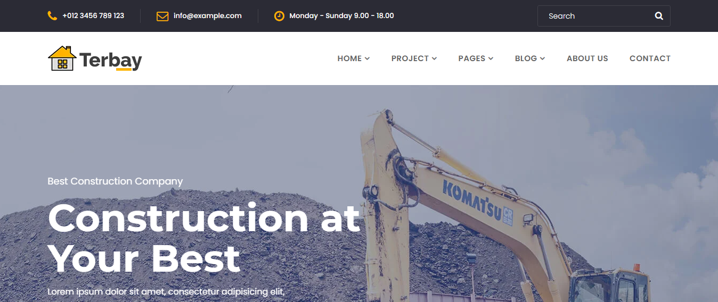The height and width of the screenshot is (302, 718).
Task: Select the BLOG menu item
Action: 526,58
